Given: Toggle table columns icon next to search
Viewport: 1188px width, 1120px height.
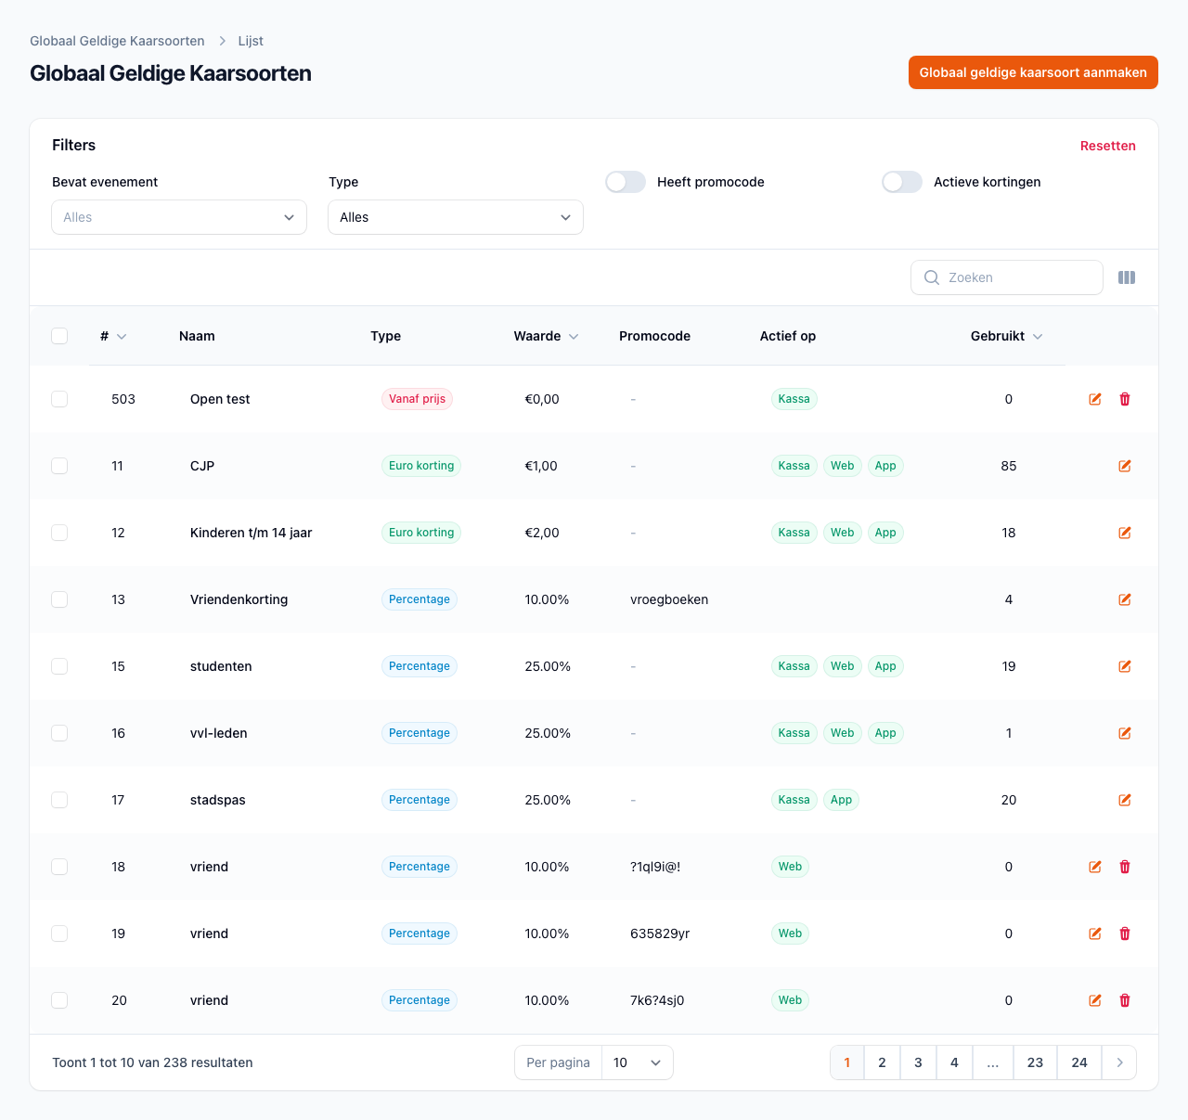Looking at the screenshot, I should (1127, 277).
